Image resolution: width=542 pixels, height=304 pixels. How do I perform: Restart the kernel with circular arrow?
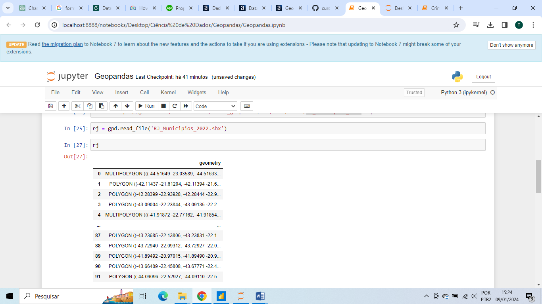174,106
